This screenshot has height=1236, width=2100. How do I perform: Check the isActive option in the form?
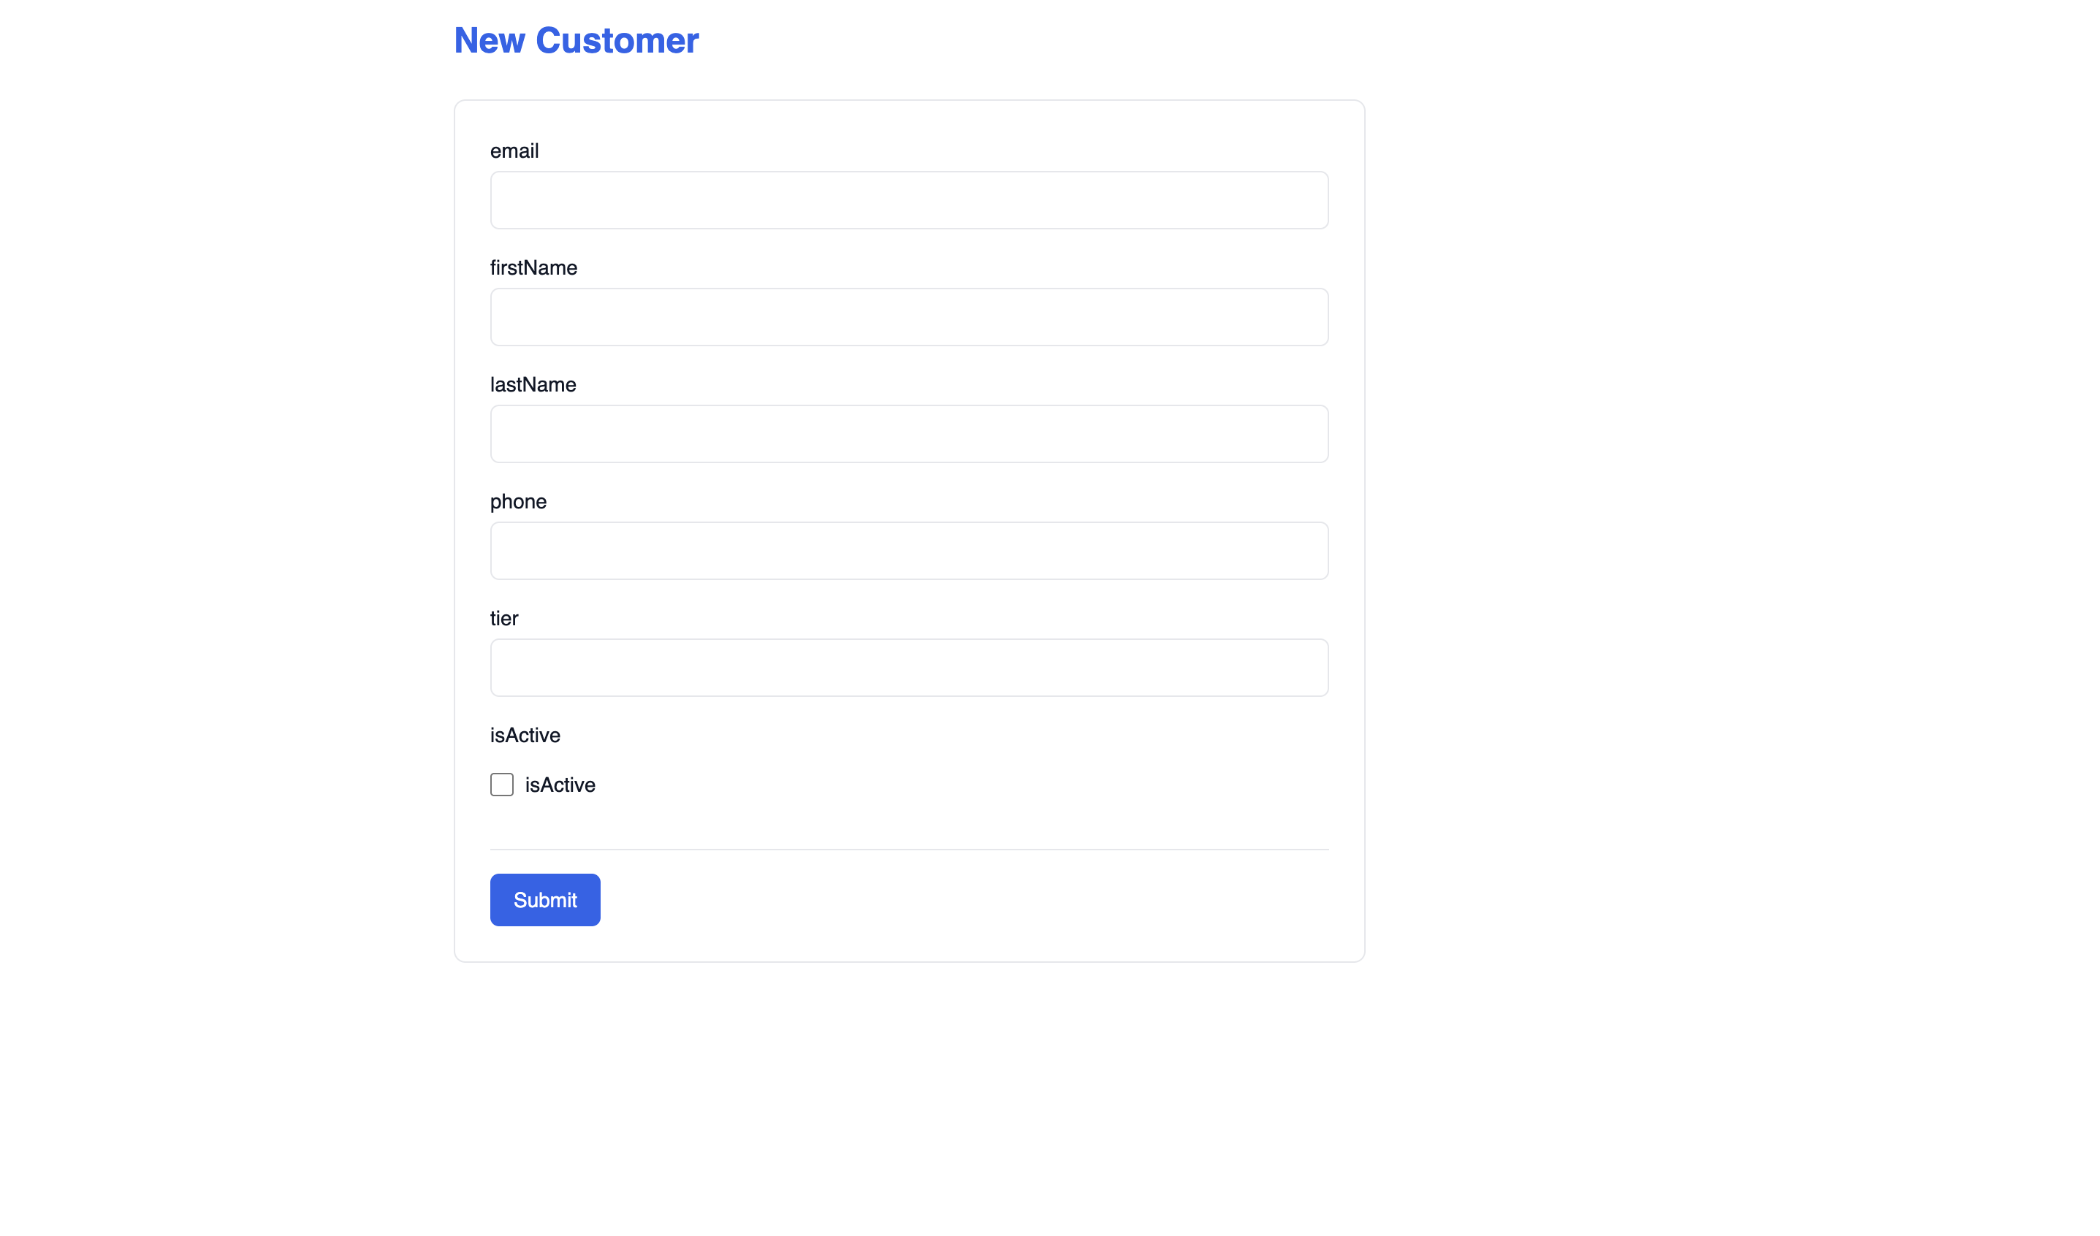click(x=502, y=784)
